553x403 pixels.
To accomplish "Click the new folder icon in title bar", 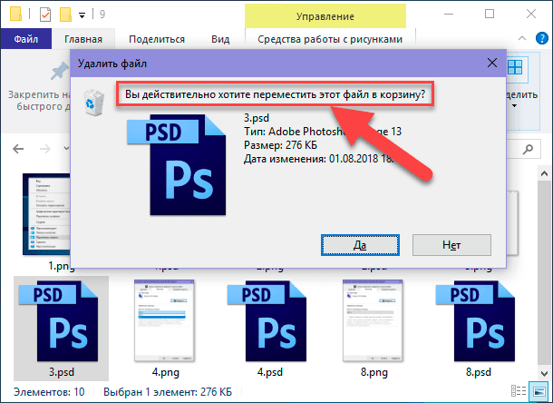I will (x=65, y=15).
